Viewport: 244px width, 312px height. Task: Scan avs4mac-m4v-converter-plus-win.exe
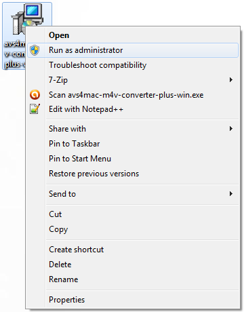click(x=133, y=95)
